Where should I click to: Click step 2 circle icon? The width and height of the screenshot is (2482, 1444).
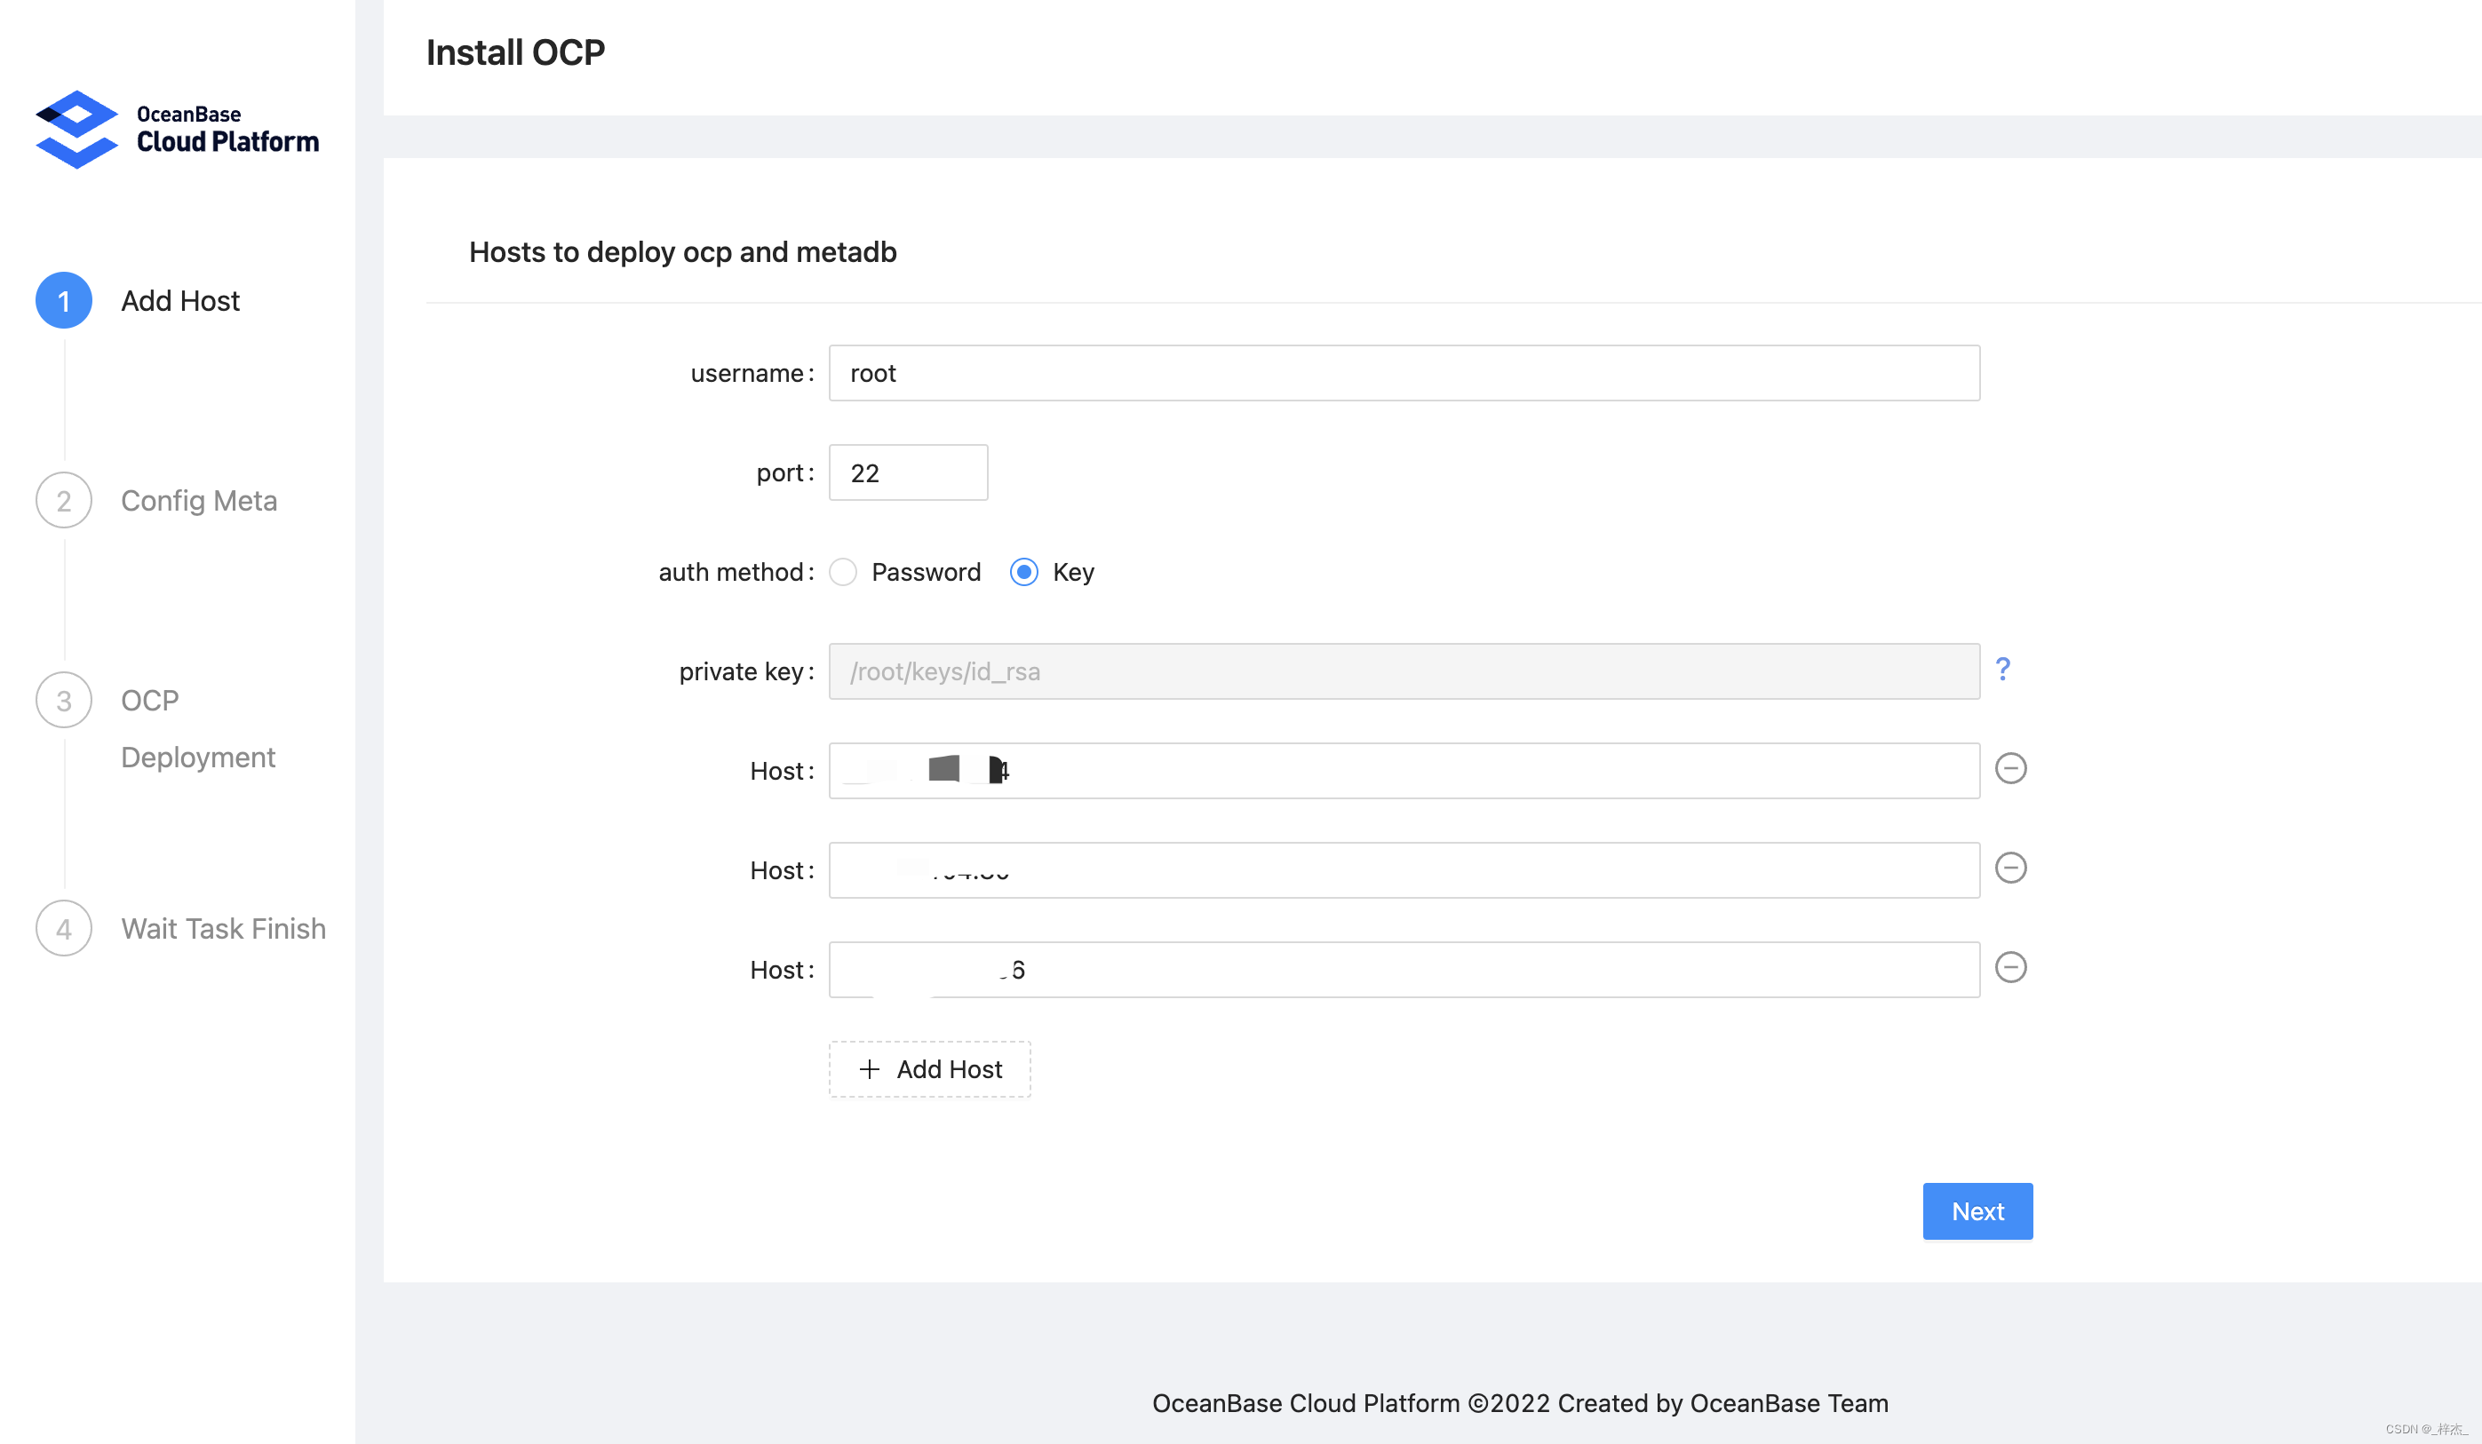coord(64,500)
